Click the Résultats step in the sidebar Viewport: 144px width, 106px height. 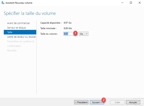[x=12, y=50]
